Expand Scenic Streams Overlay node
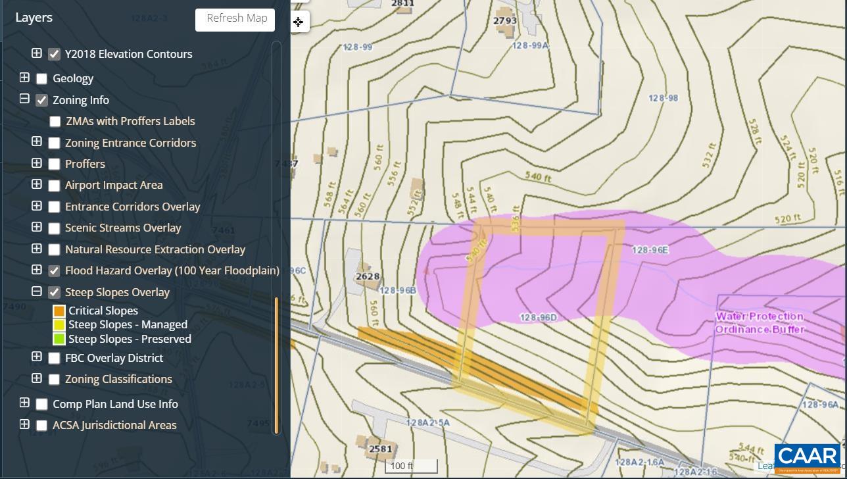The height and width of the screenshot is (479, 847). 37,227
